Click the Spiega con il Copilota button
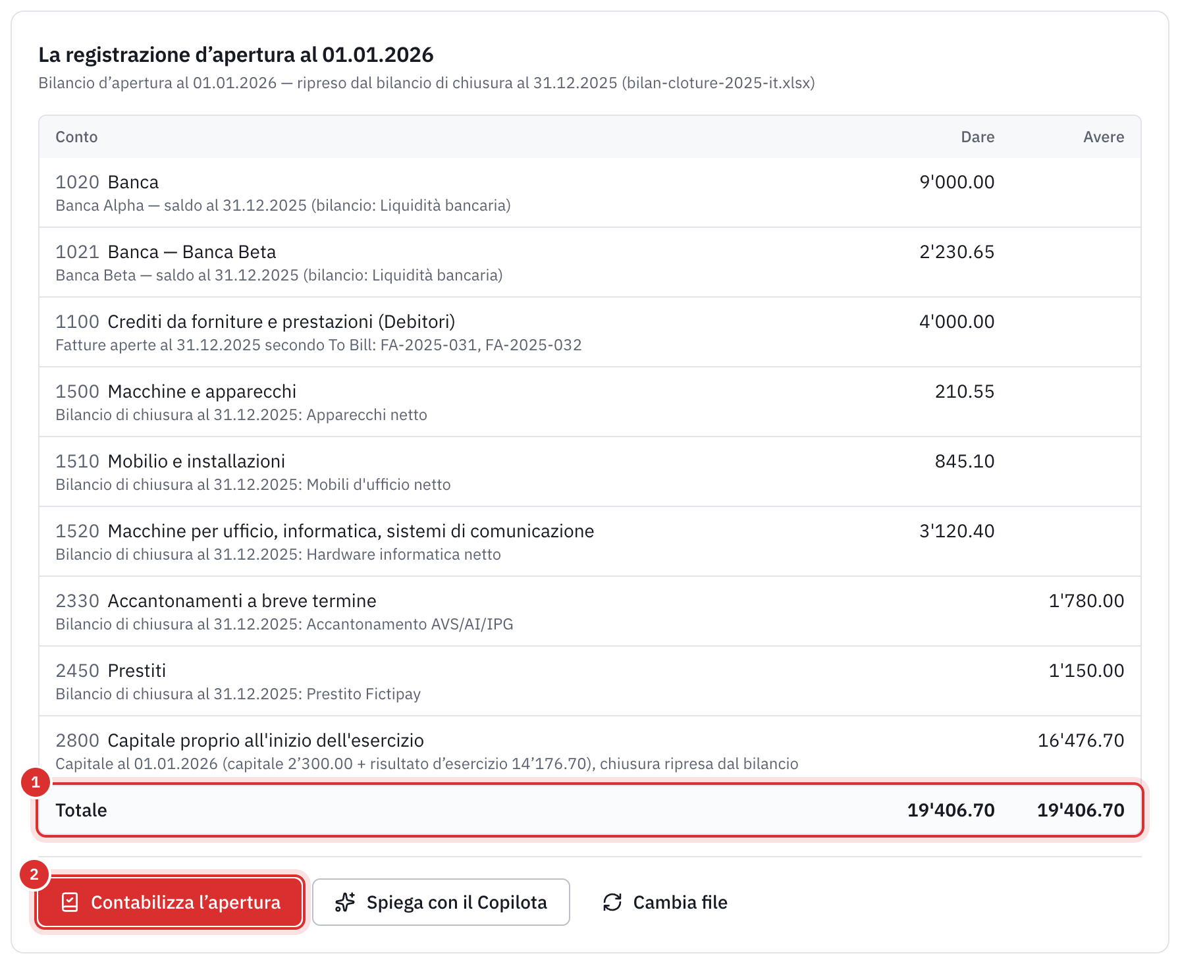 coord(441,902)
